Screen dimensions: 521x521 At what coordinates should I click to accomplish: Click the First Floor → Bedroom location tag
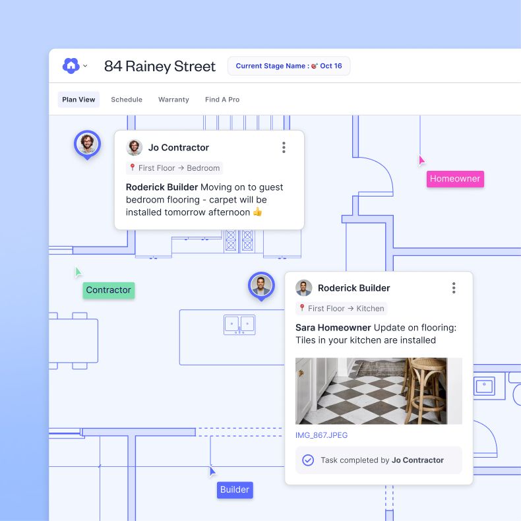174,168
